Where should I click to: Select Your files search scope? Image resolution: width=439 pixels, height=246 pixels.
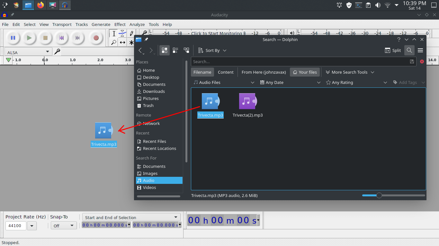coord(305,72)
